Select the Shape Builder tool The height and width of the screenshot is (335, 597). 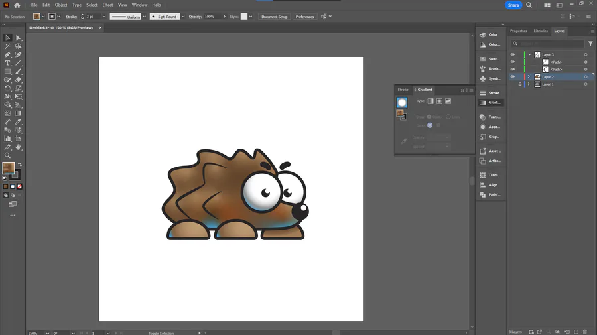tap(7, 105)
